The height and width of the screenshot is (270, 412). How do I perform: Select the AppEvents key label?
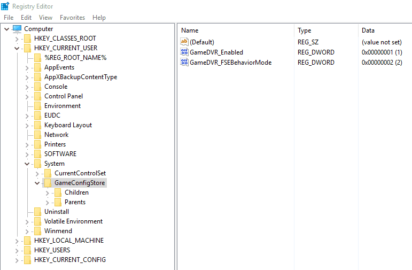[x=59, y=67]
